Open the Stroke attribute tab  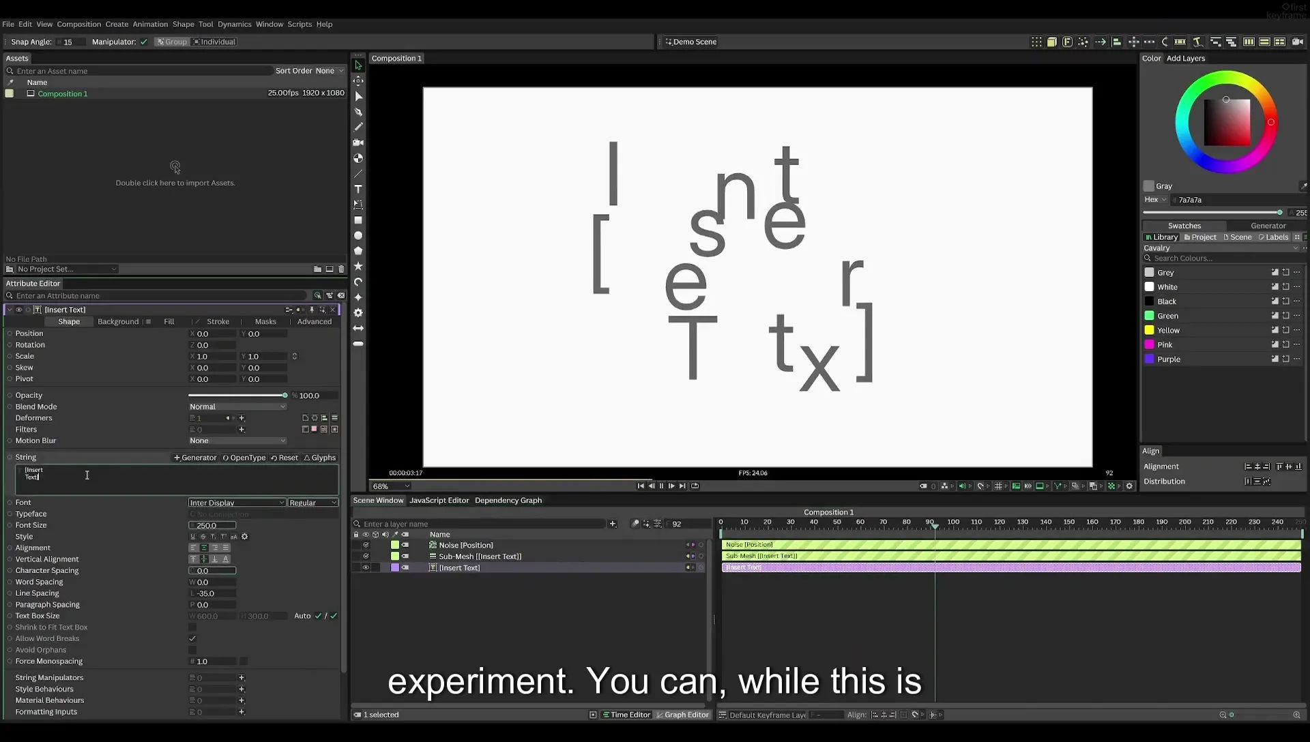218,322
